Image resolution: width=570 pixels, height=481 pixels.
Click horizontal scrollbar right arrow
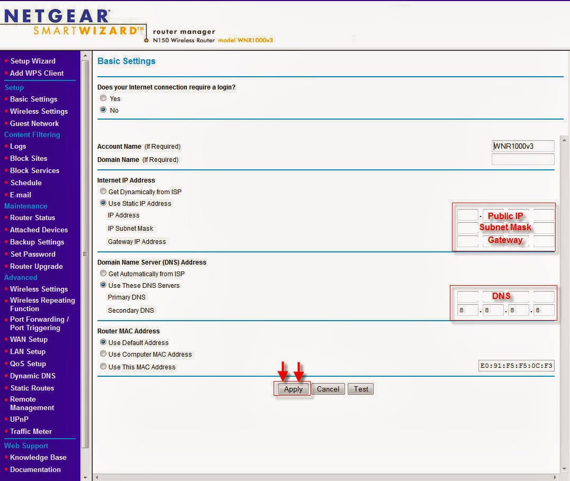click(x=555, y=477)
